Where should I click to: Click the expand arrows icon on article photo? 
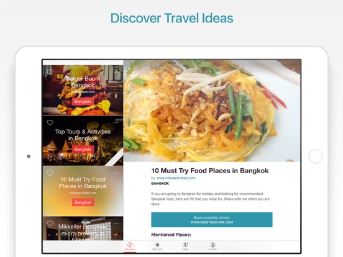(x=130, y=70)
